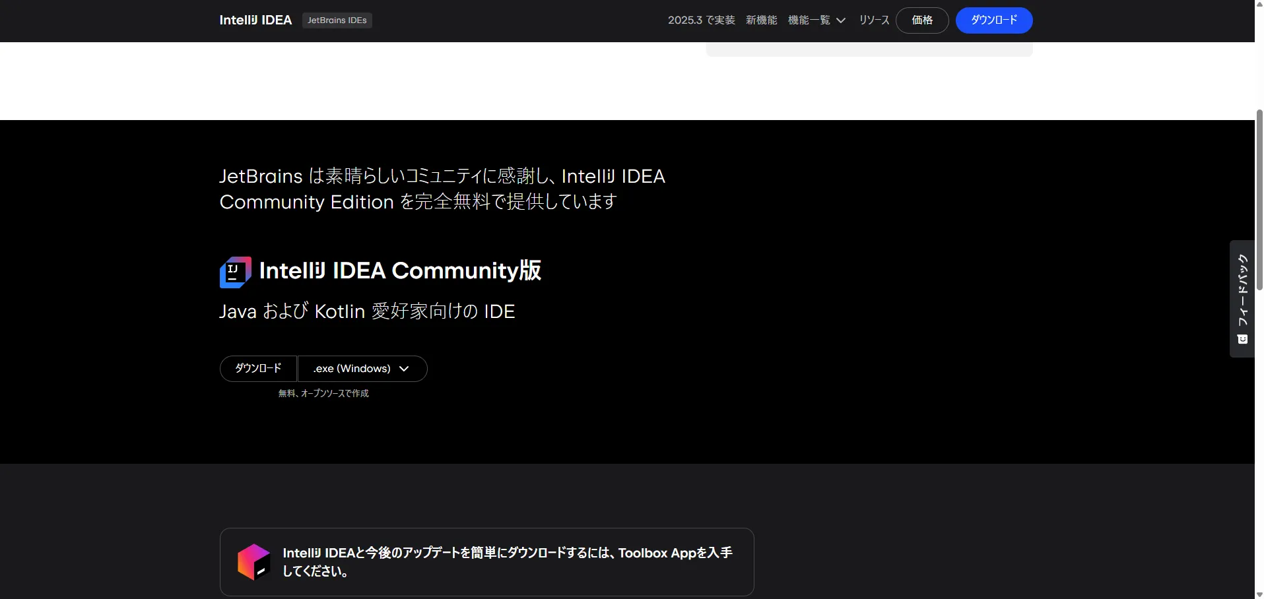The width and height of the screenshot is (1264, 599).
Task: Click the 価格 button
Action: (x=921, y=20)
